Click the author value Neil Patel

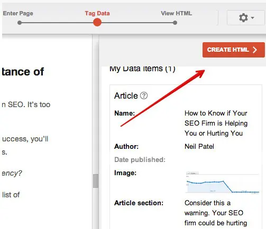click(x=199, y=147)
